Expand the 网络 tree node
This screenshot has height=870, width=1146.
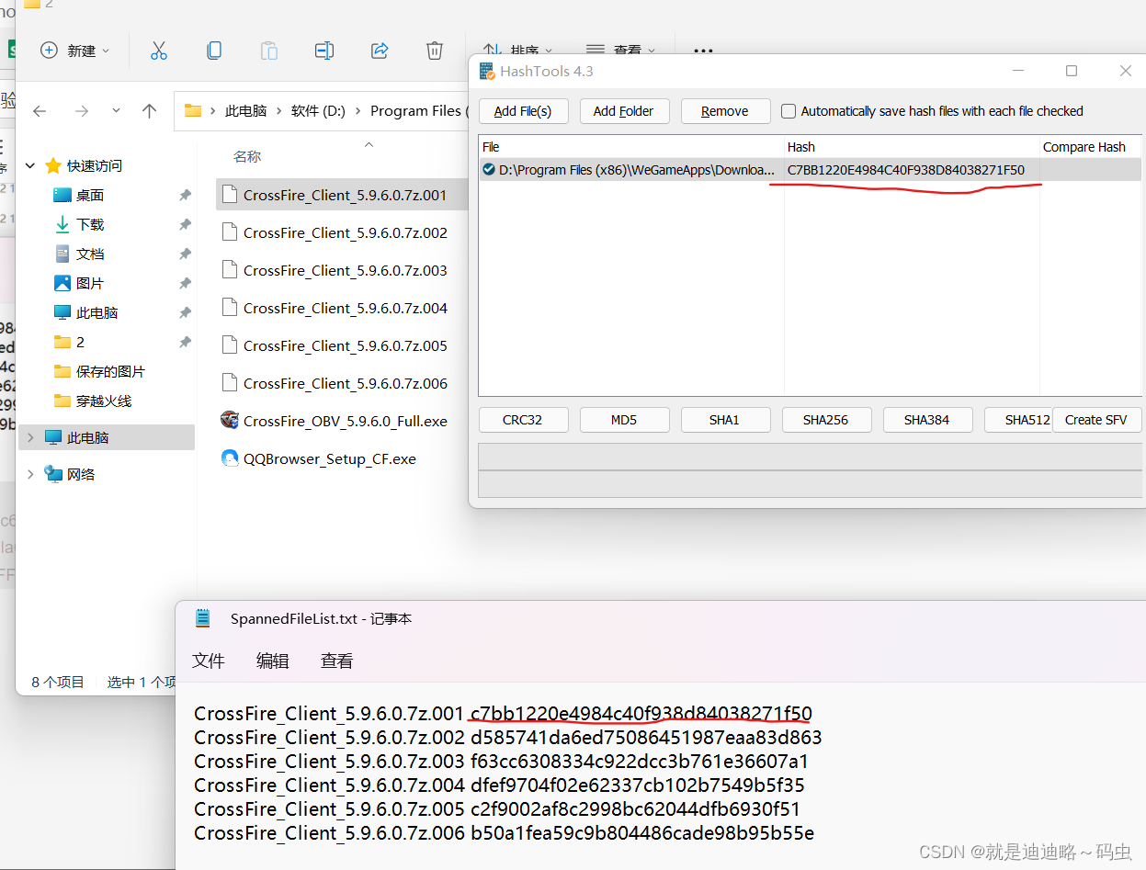30,474
